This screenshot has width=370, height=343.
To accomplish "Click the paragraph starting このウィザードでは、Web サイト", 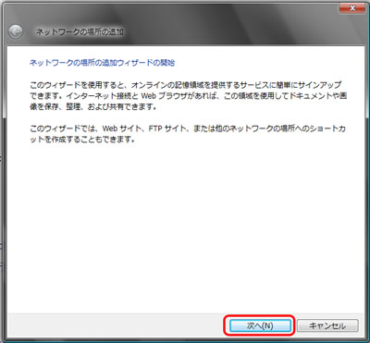I will point(188,134).
